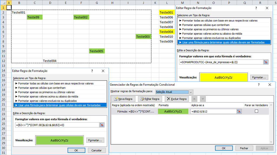The width and height of the screenshot is (277, 155).
Task: Click Fechar in the rules manager
Action: tap(244, 148)
